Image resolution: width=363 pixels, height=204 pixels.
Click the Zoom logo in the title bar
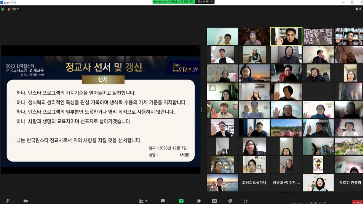[2, 2]
